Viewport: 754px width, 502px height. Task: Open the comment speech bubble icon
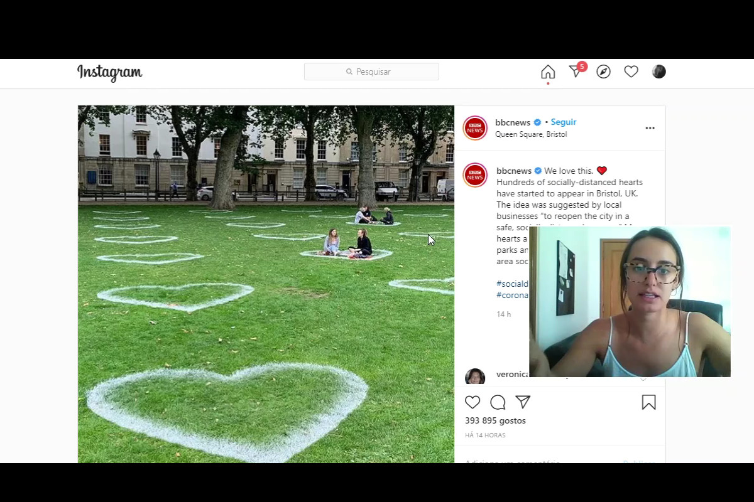click(498, 402)
